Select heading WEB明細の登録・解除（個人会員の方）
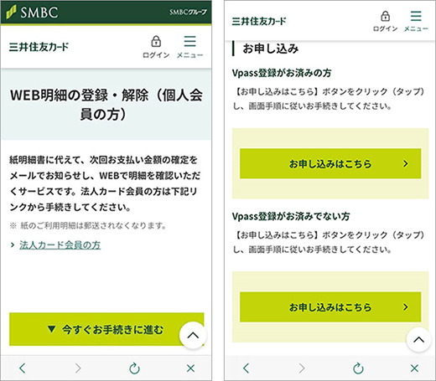Image resolution: width=436 pixels, height=381 pixels. click(x=106, y=105)
